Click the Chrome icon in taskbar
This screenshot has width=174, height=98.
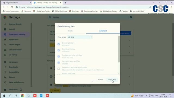pos(22,96)
